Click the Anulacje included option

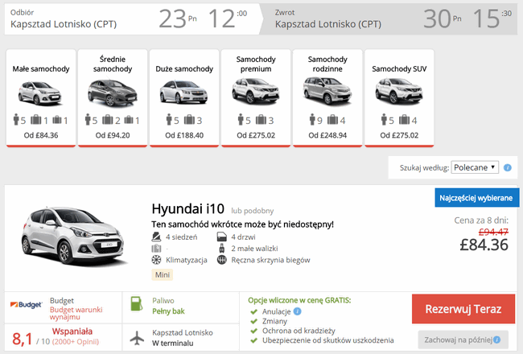pos(277,311)
